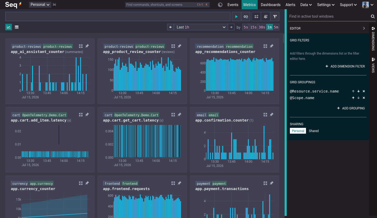Viewport: 377px width, 218px height.
Task: Click ADD DIMENSION FILTER
Action: pos(345,66)
